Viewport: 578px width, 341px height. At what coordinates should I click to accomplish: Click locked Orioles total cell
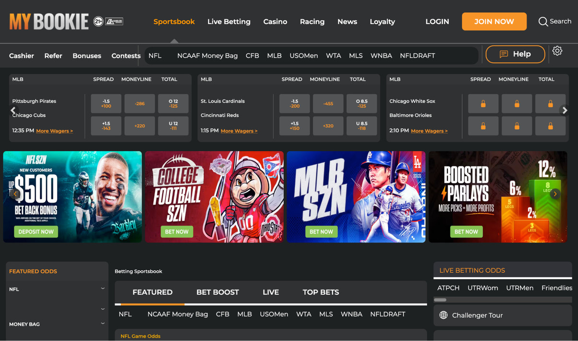(x=550, y=126)
